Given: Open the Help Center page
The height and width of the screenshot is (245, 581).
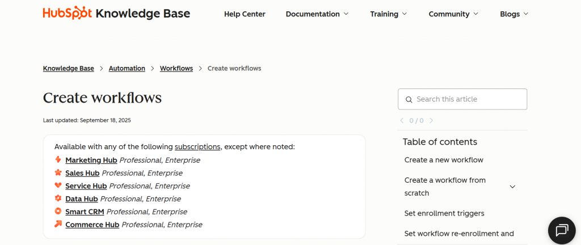Looking at the screenshot, I should (245, 14).
